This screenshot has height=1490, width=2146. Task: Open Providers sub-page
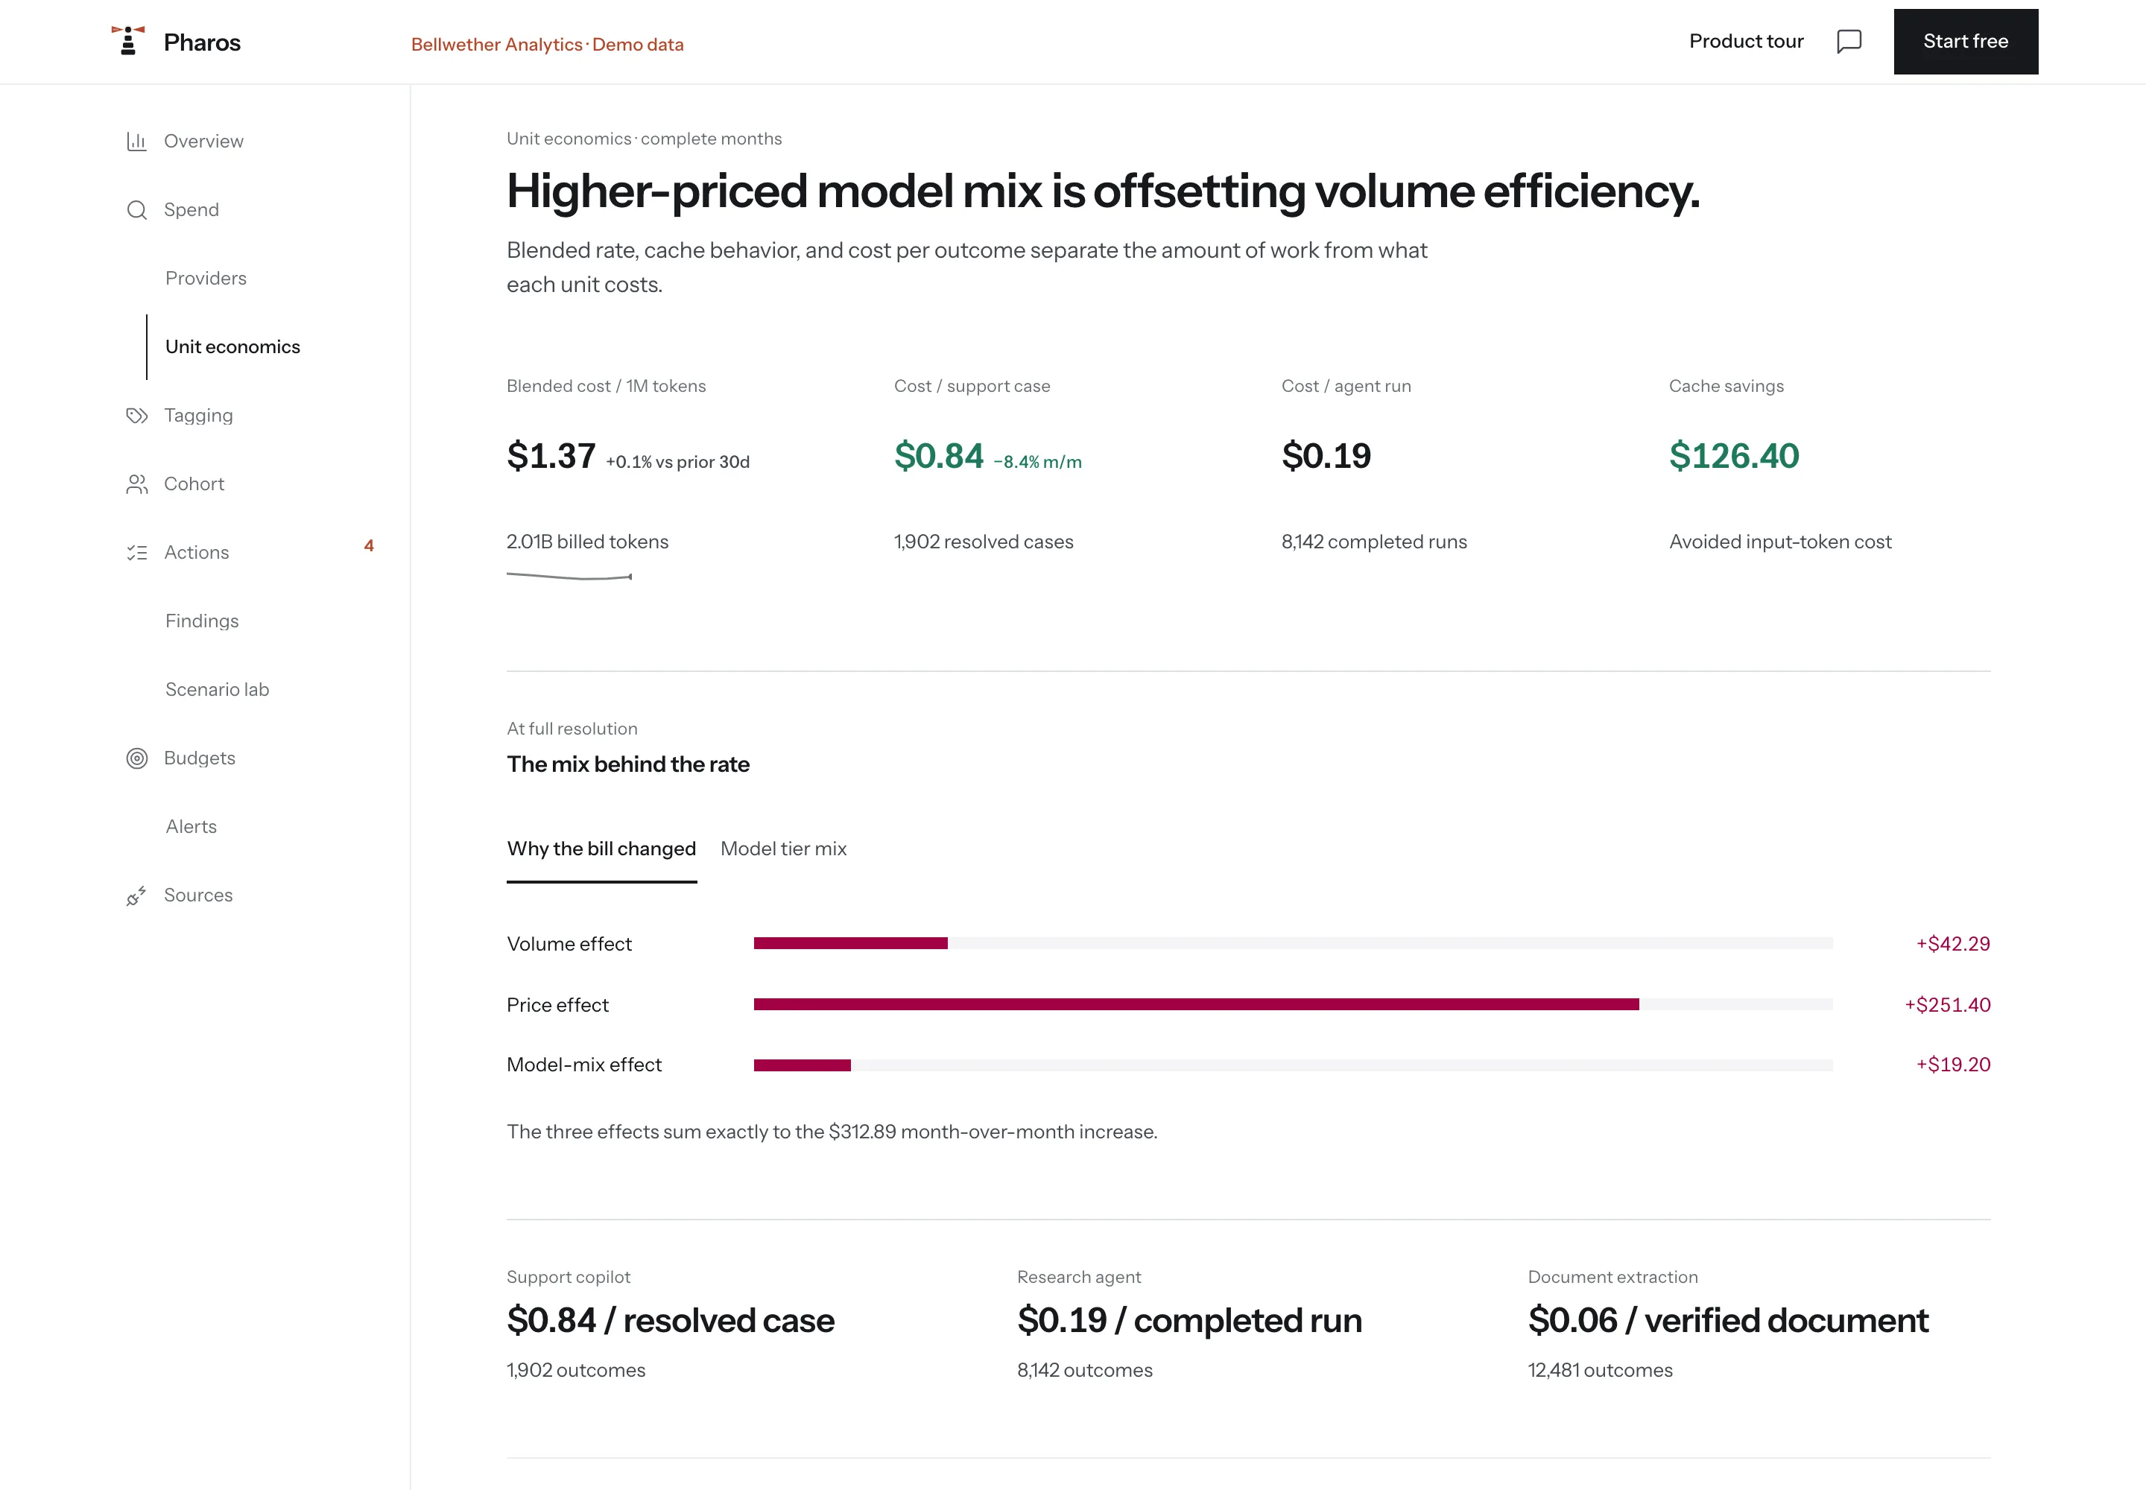[x=206, y=278]
